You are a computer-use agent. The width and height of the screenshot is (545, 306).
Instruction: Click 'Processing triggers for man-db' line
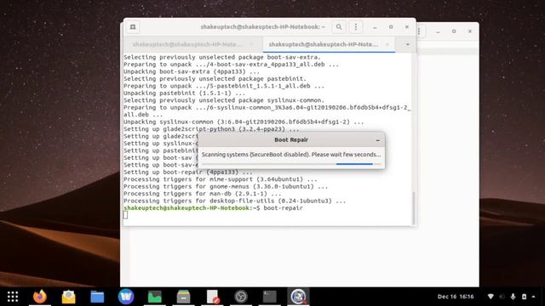tap(203, 194)
